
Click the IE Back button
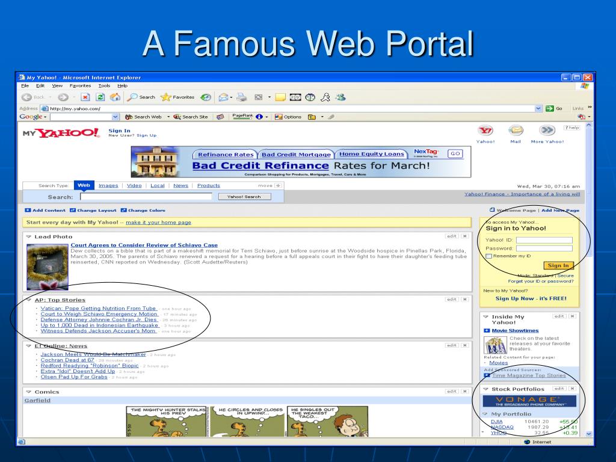pos(33,97)
